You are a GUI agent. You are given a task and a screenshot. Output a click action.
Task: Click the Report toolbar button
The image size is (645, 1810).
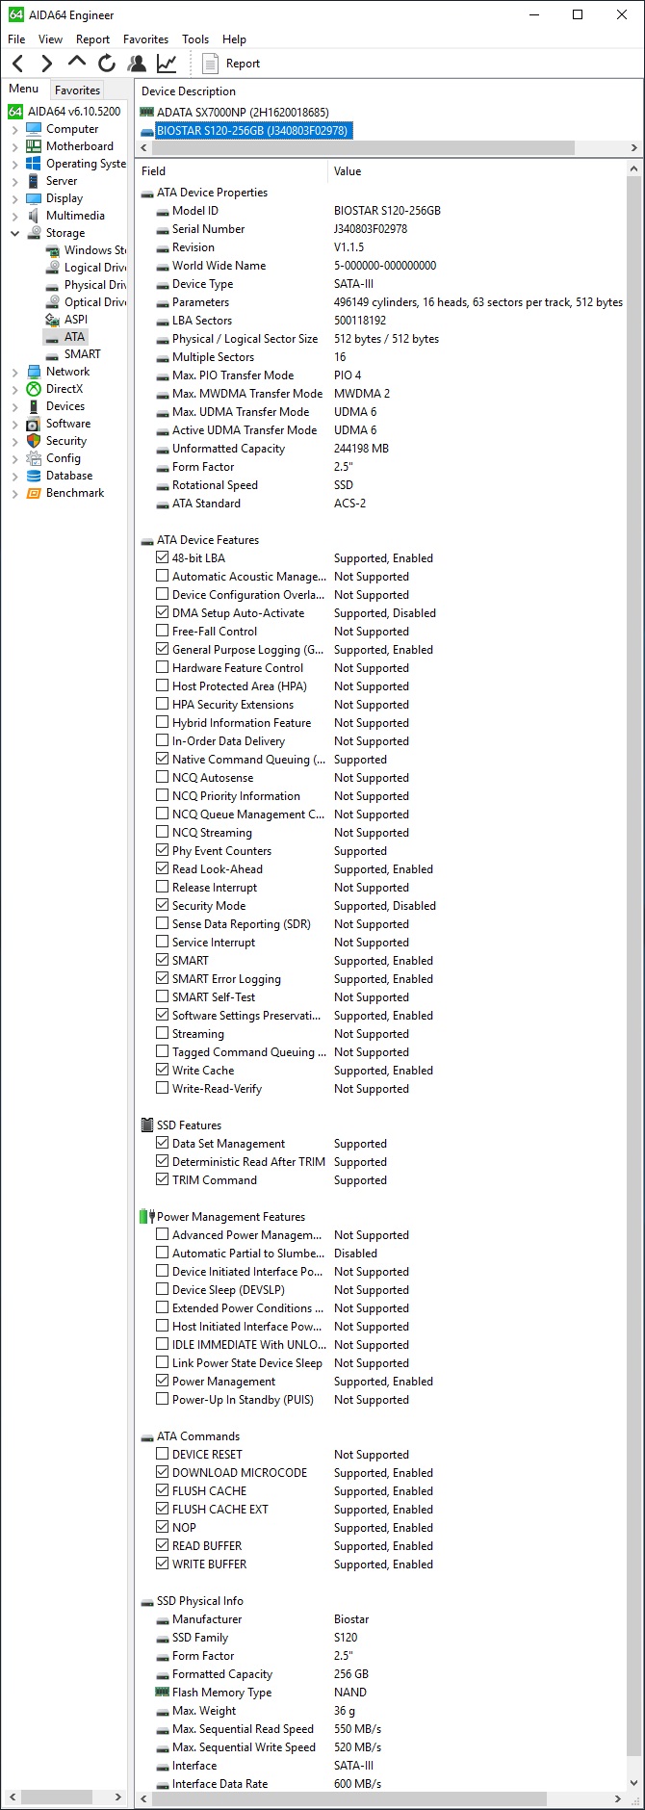[x=232, y=64]
